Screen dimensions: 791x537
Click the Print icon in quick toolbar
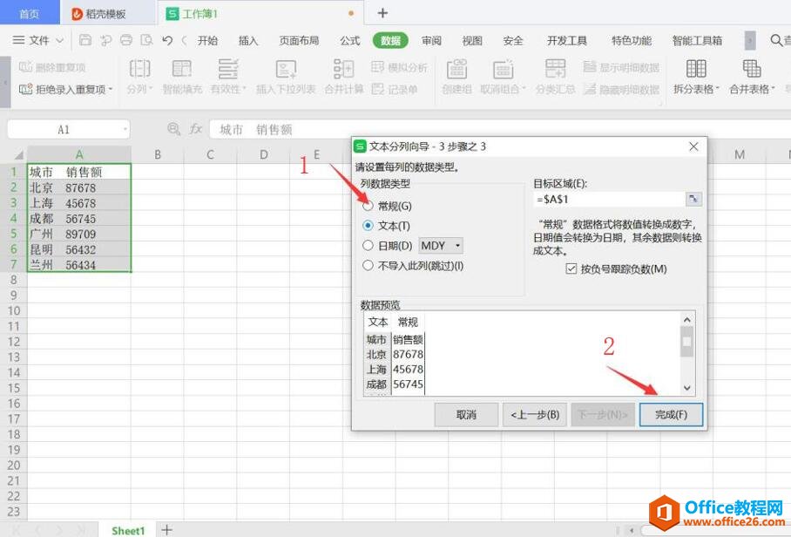click(x=126, y=40)
